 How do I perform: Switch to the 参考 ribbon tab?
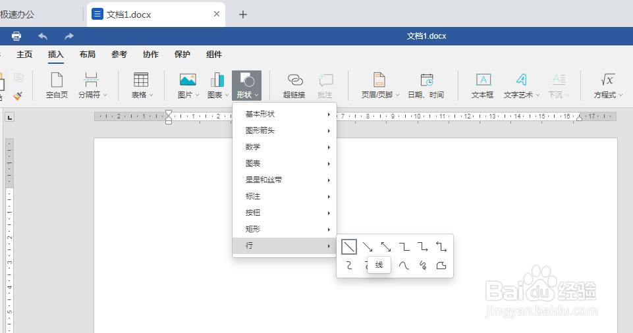click(x=119, y=55)
